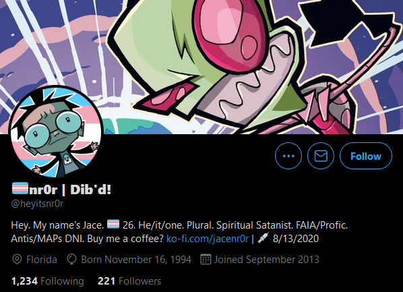Click the envelope message icon

point(321,156)
